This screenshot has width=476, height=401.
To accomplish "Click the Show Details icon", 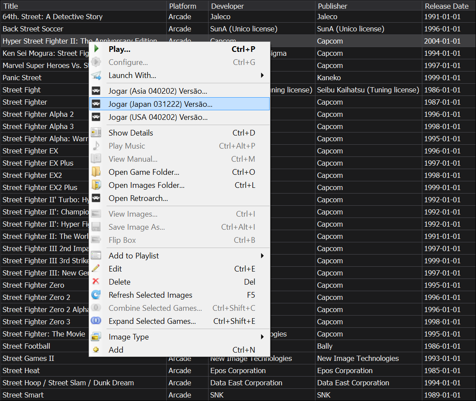I will tap(96, 133).
